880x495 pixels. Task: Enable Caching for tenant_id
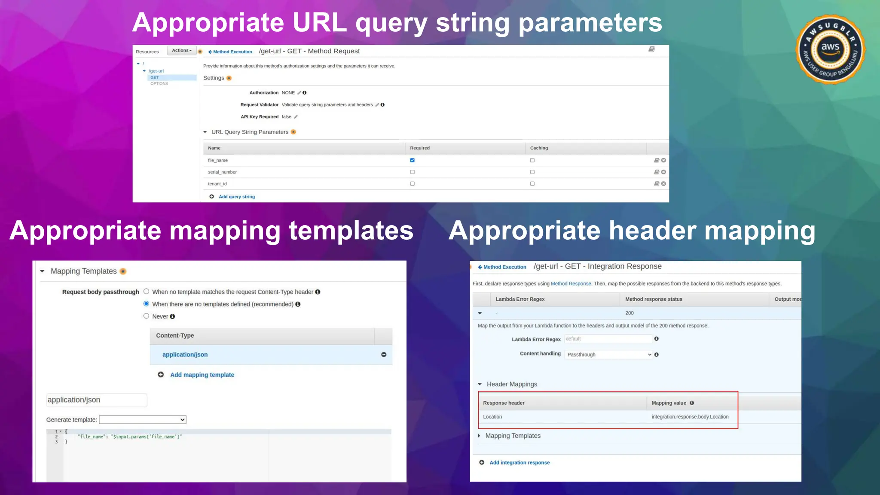coord(532,183)
